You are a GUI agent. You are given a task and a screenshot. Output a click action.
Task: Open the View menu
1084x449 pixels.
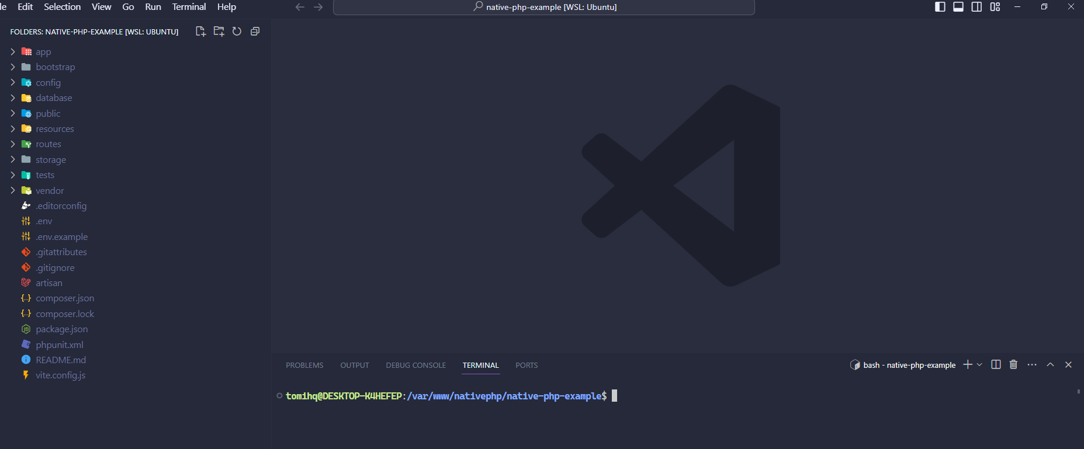pos(102,7)
